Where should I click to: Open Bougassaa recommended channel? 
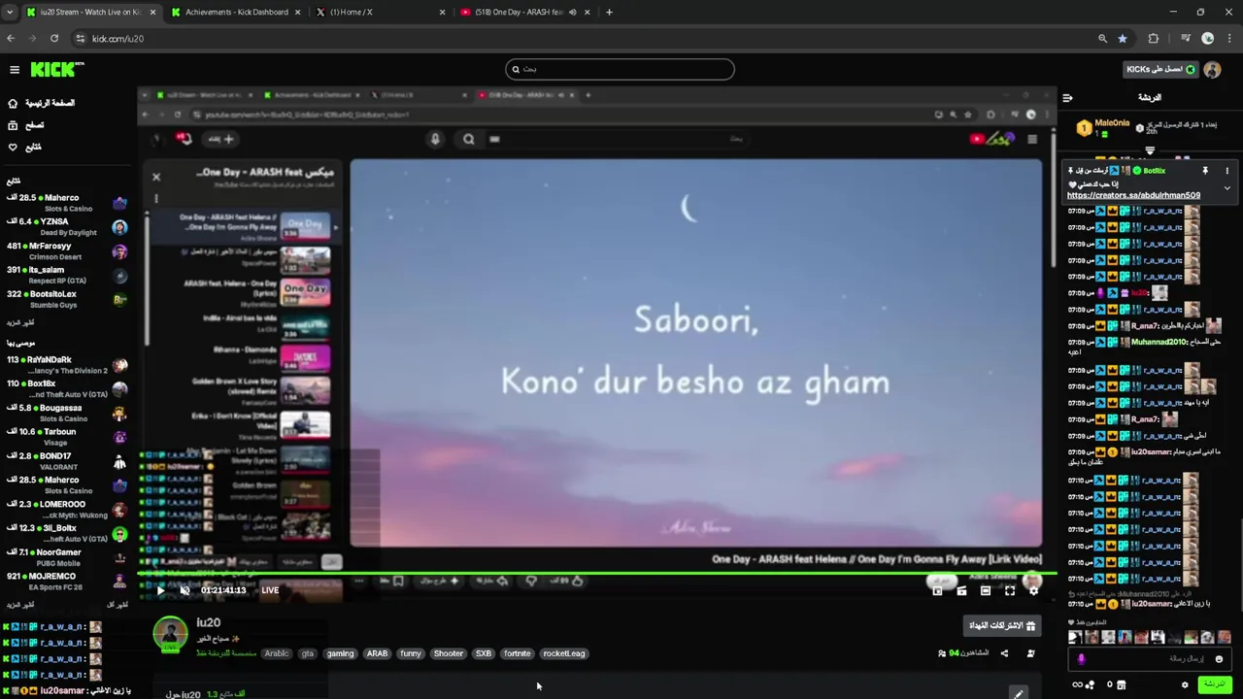tap(66, 413)
